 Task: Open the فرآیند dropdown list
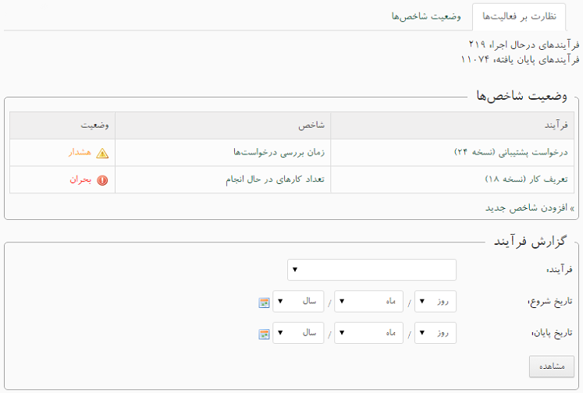click(371, 270)
